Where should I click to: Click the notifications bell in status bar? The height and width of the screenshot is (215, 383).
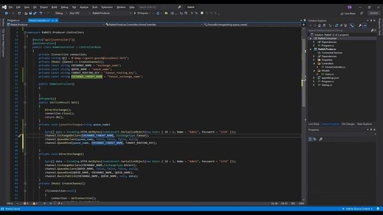click(378, 209)
